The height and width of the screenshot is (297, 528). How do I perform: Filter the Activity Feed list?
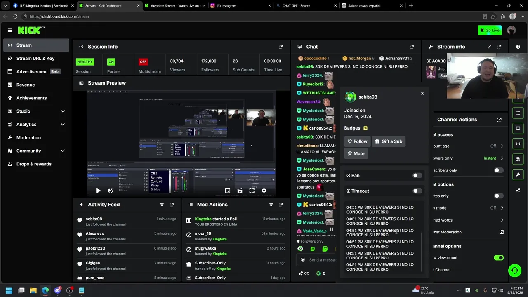pos(162,205)
